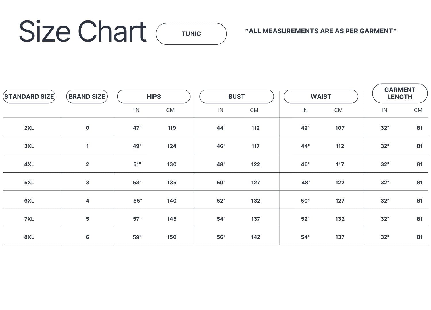
Task: Select the BUST header pill
Action: pyautogui.click(x=236, y=96)
